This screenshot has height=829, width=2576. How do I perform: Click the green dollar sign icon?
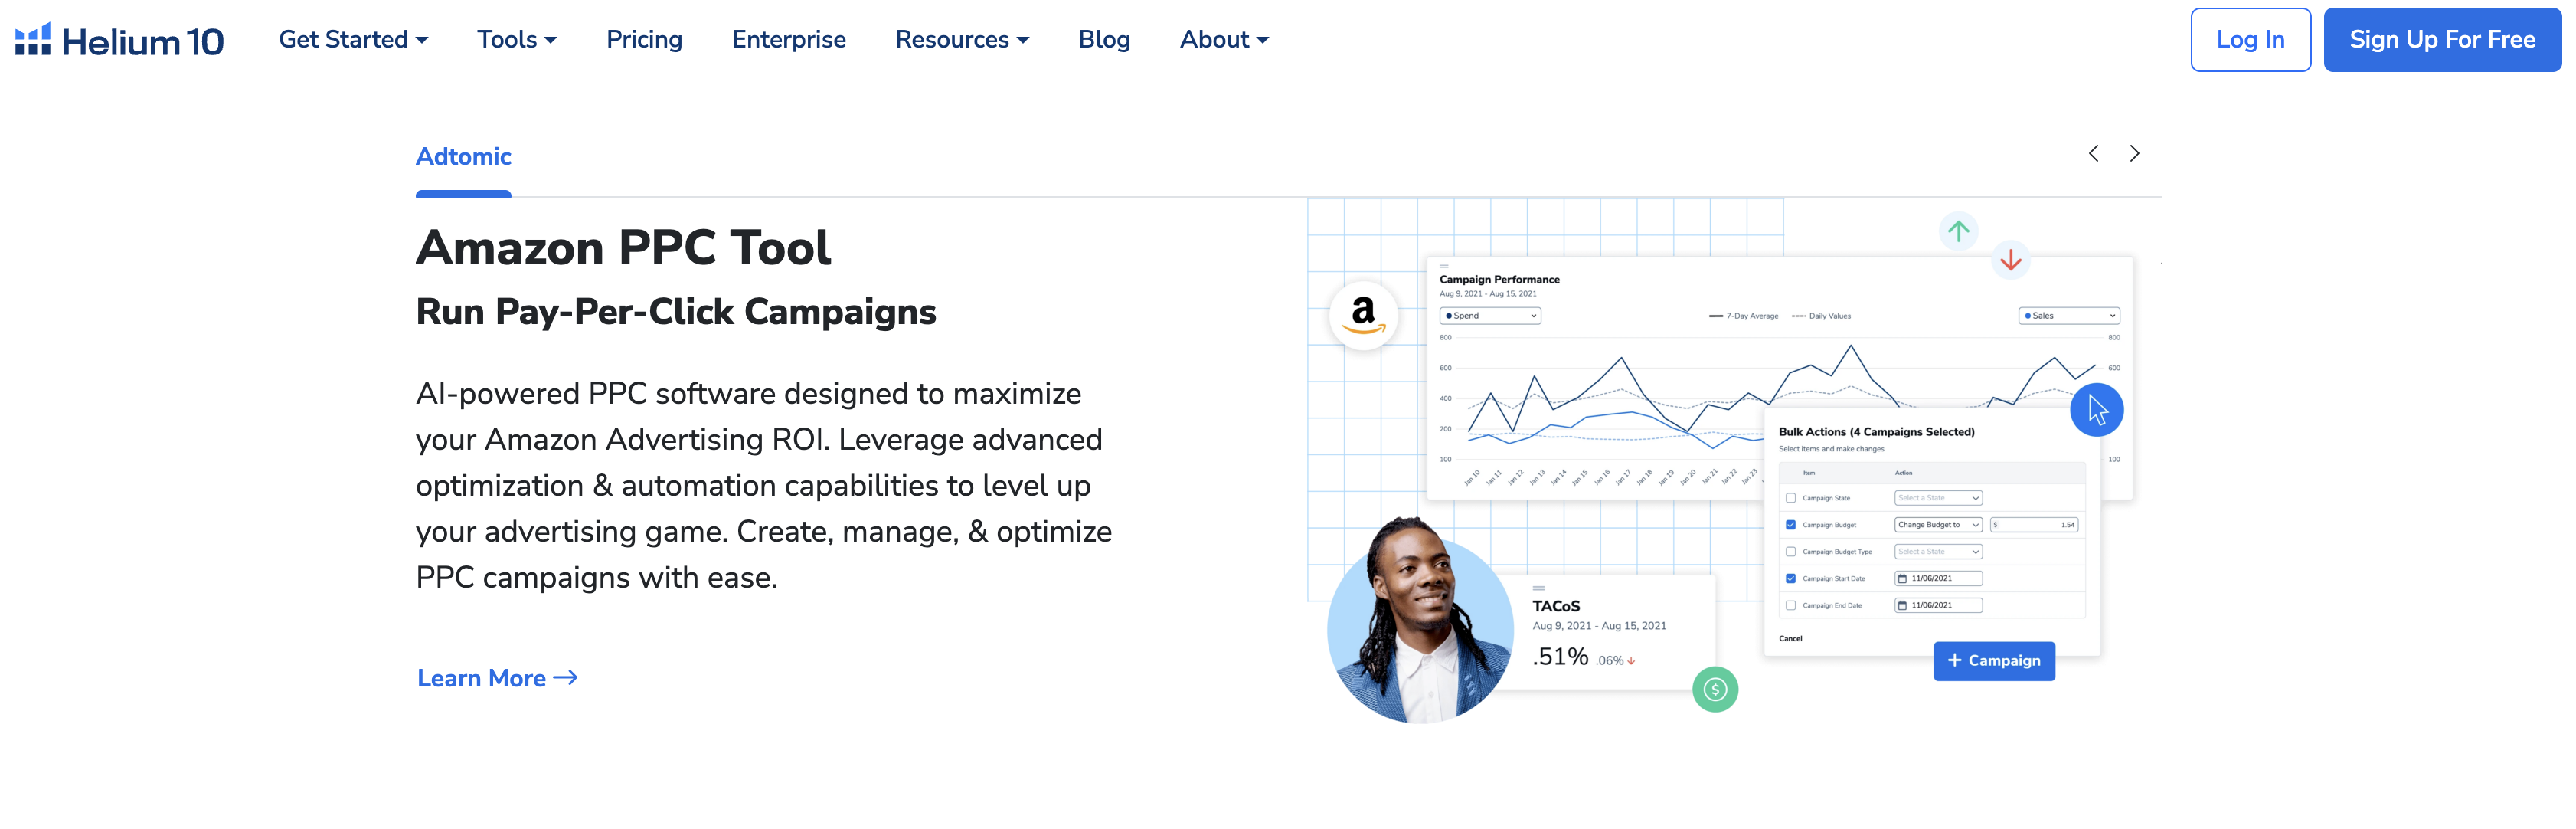pyautogui.click(x=1714, y=689)
